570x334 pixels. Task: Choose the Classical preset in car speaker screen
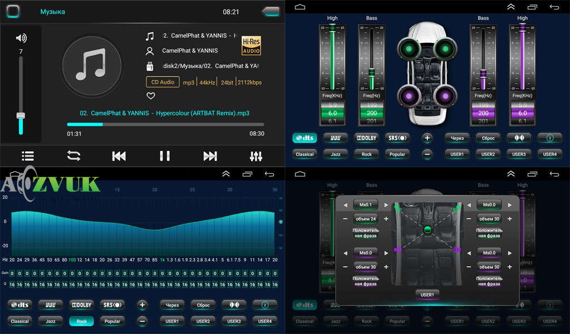click(304, 154)
